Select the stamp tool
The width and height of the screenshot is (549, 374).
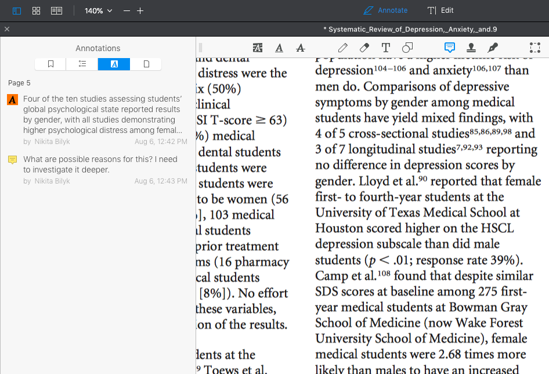[471, 48]
